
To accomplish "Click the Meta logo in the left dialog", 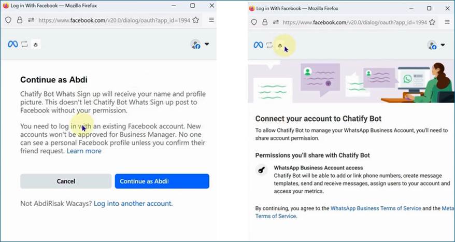I will (x=13, y=44).
